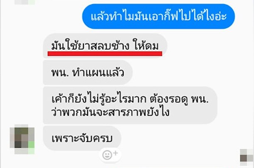Select the message bubble พน. ทำแผนแล้ว
The image size is (254, 168).
point(88,72)
